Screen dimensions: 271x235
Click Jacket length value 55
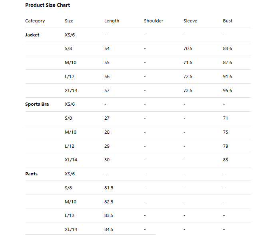pos(107,62)
